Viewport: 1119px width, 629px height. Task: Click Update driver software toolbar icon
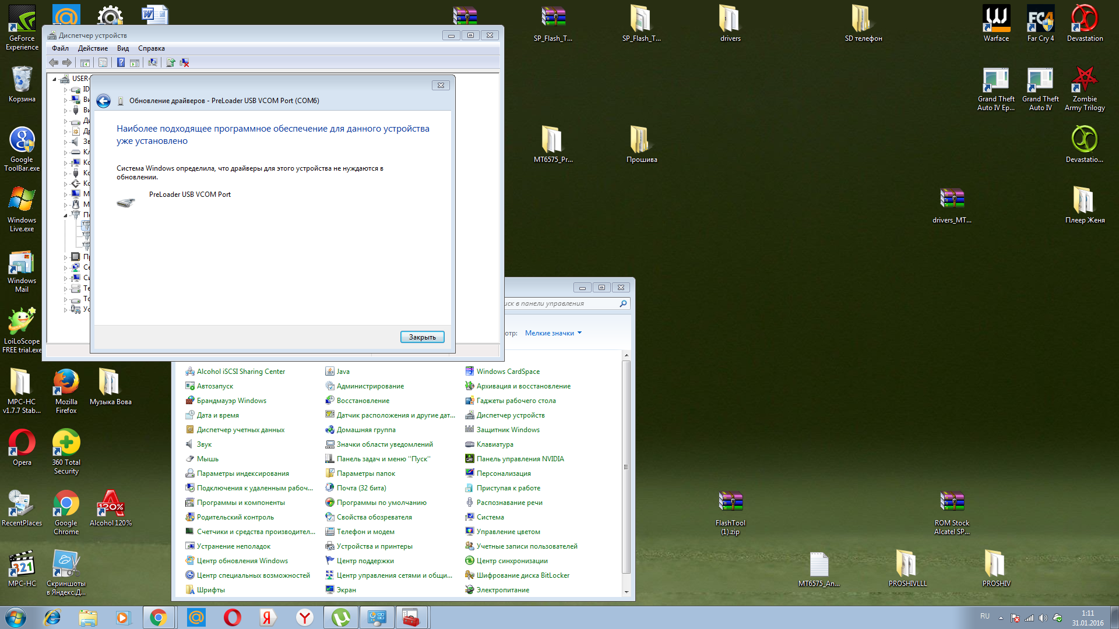pyautogui.click(x=170, y=62)
